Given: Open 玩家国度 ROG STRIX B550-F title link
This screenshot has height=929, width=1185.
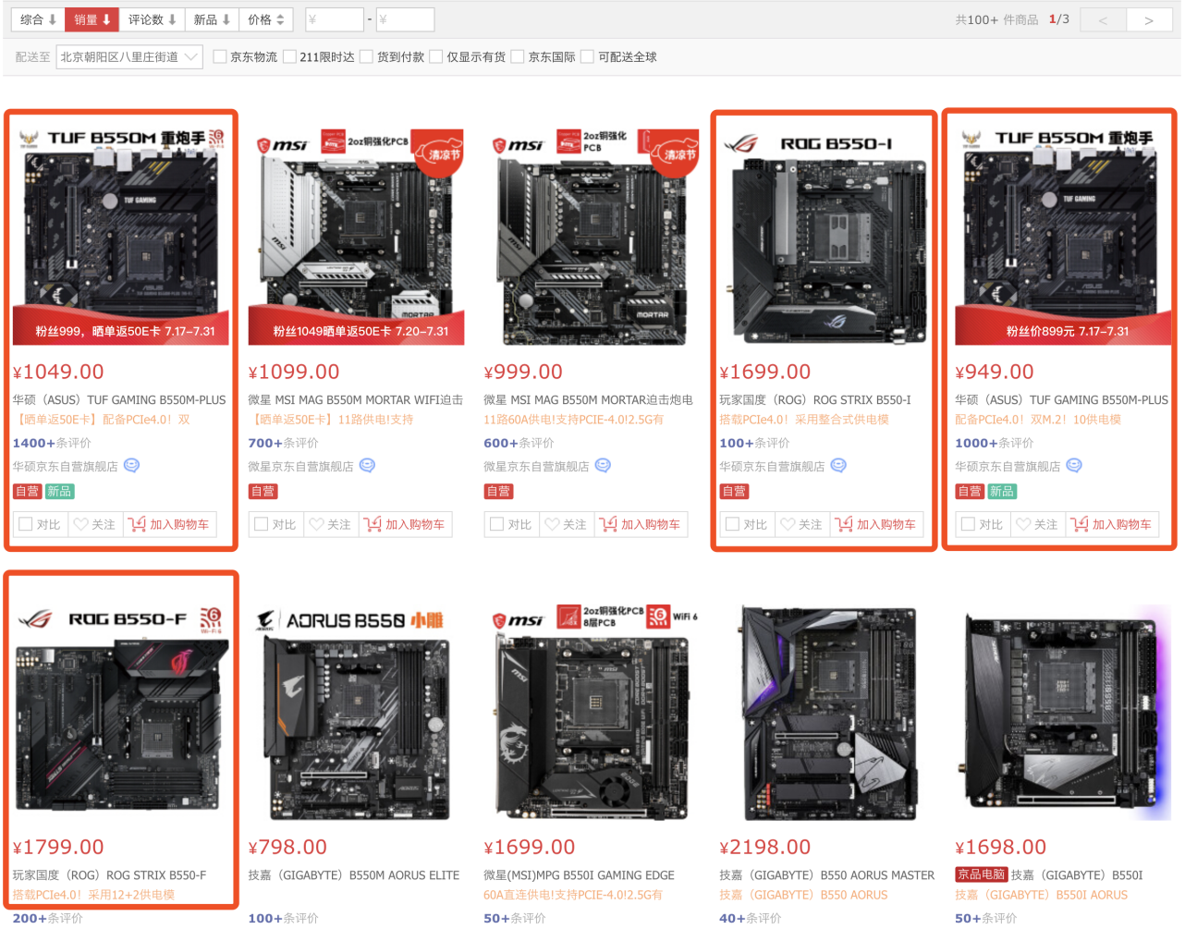Looking at the screenshot, I should click(x=110, y=875).
